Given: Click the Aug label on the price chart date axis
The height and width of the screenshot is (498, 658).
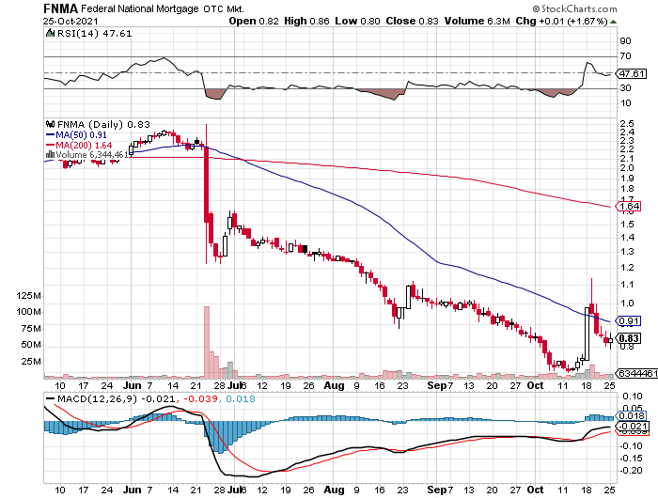Looking at the screenshot, I should [x=334, y=385].
